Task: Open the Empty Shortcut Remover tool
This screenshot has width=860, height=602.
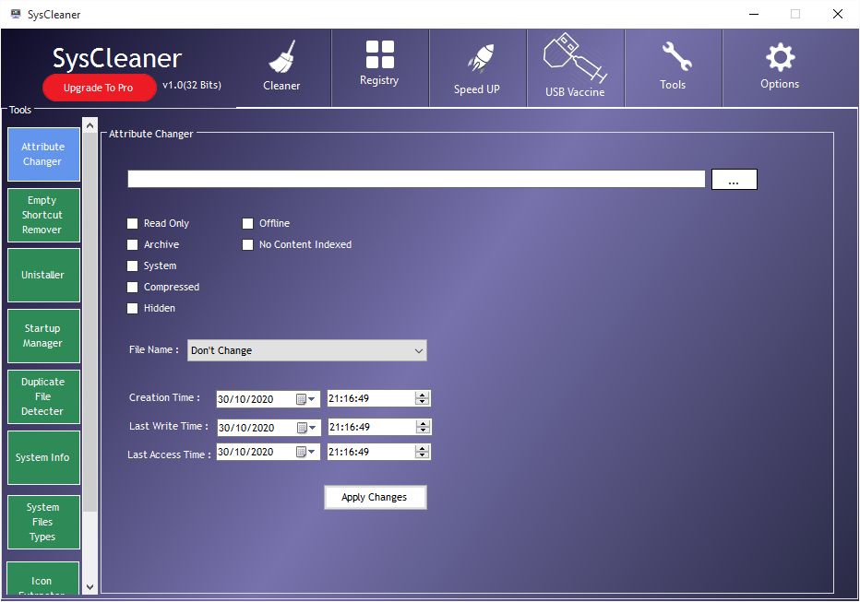Action: 44,216
